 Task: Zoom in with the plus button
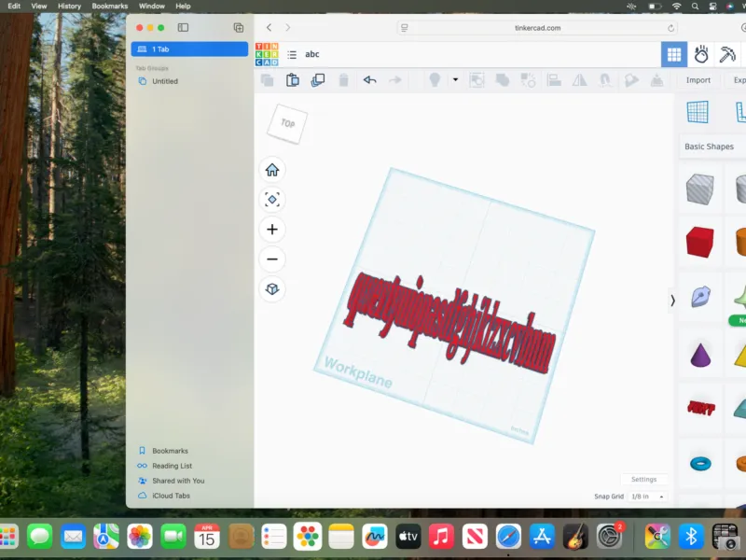(272, 230)
